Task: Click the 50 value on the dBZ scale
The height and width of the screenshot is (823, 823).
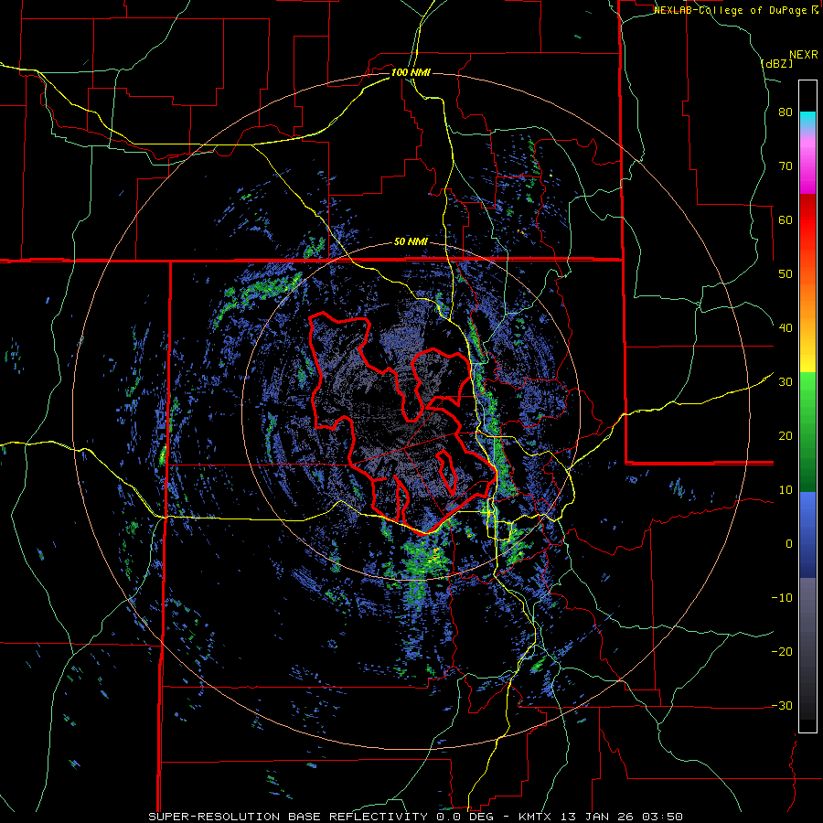Action: click(786, 274)
